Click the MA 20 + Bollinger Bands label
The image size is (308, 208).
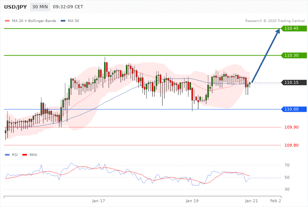coord(34,21)
